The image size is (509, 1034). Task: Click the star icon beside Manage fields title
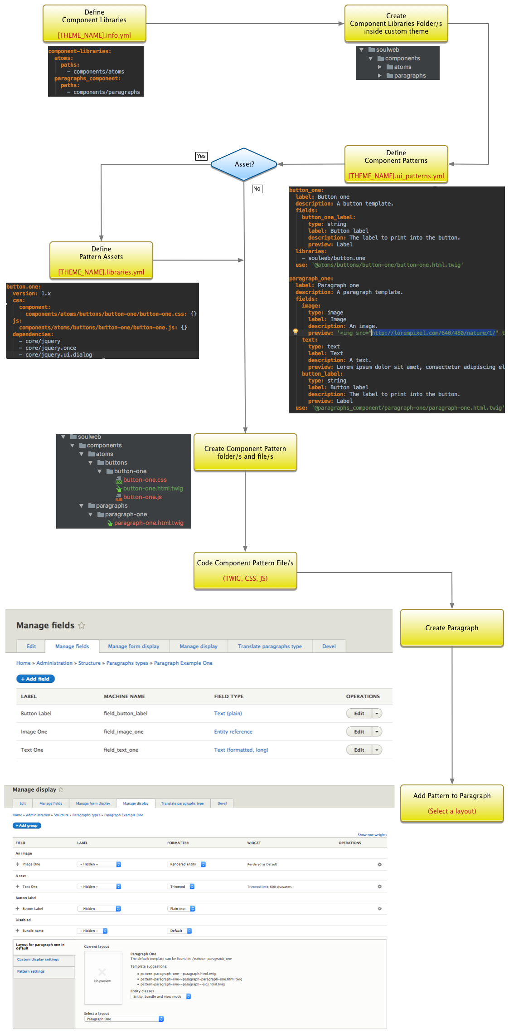[x=82, y=625]
